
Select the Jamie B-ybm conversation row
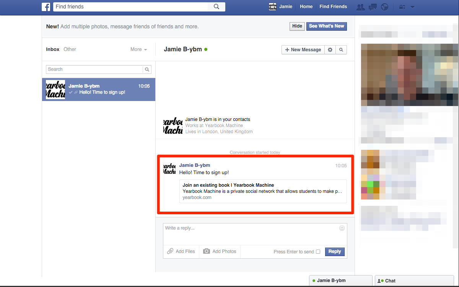click(99, 90)
